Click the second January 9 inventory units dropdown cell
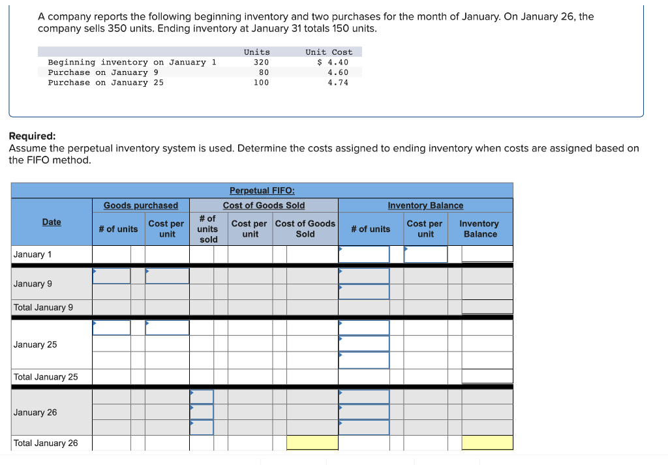668x465 pixels. click(x=364, y=291)
